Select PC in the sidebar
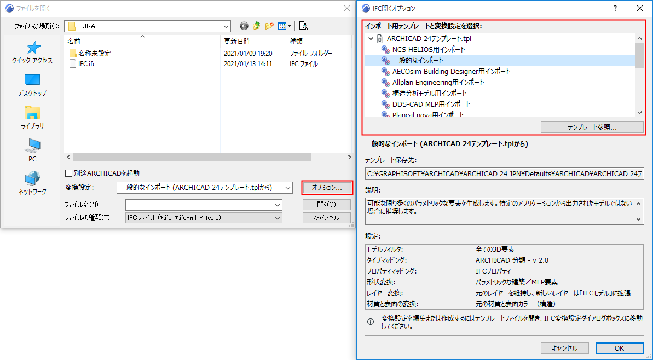The width and height of the screenshot is (653, 360). click(x=32, y=150)
